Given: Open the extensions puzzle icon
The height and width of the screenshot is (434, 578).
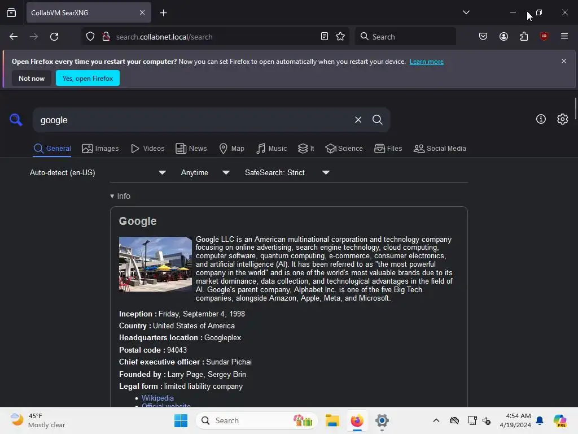Looking at the screenshot, I should coord(524,37).
